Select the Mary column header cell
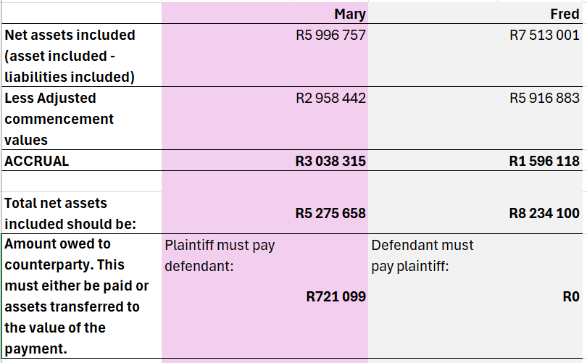This screenshot has width=587, height=363. [x=350, y=14]
